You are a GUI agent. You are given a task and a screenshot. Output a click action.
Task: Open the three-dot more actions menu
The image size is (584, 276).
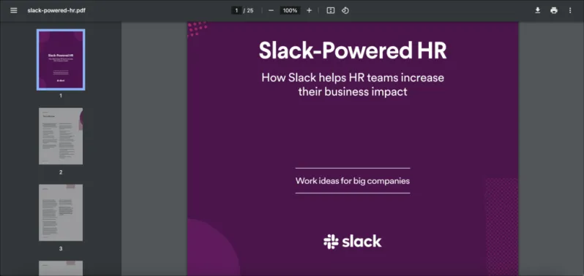[570, 10]
